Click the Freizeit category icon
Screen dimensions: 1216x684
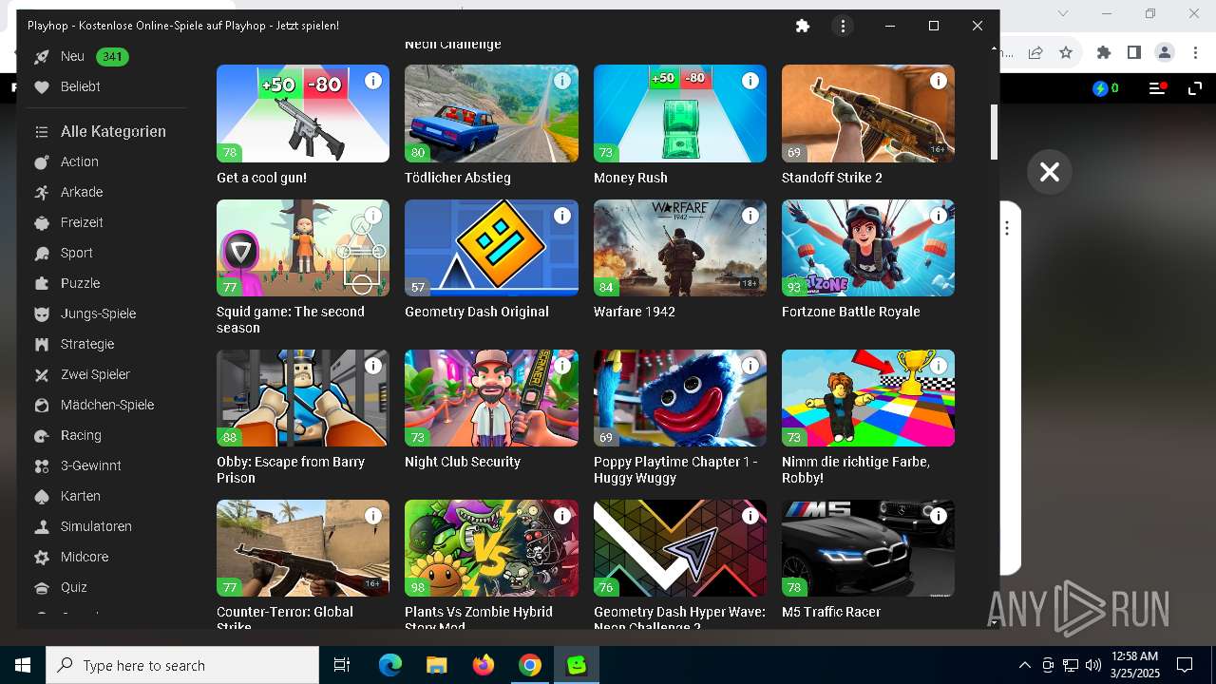coord(42,223)
